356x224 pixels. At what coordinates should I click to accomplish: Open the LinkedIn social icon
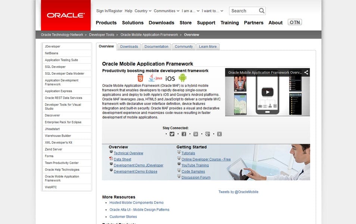(196, 134)
